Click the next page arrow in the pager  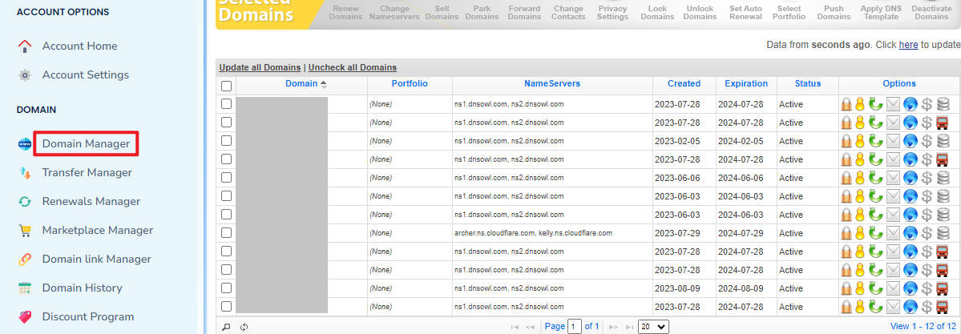[x=613, y=328]
